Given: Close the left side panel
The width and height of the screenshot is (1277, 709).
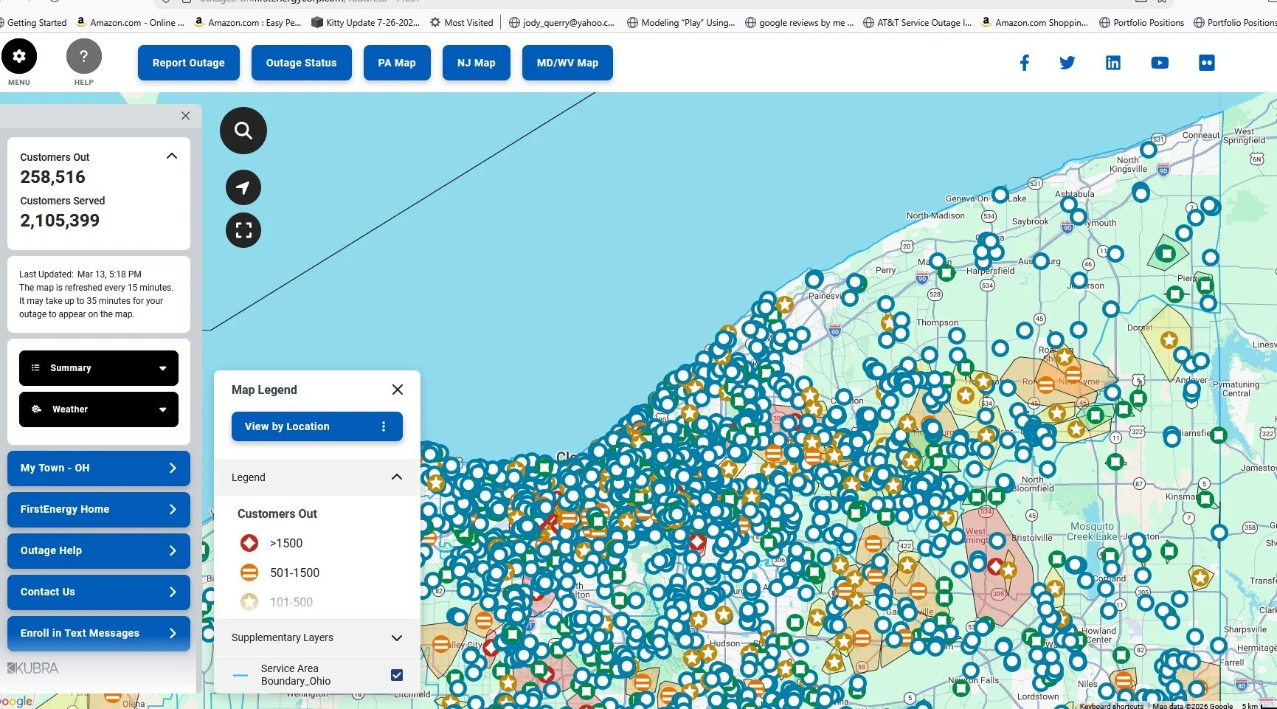Looking at the screenshot, I should [185, 116].
